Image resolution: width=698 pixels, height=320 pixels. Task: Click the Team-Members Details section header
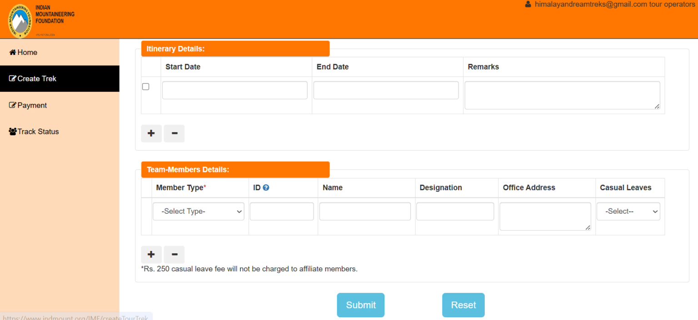pos(235,170)
